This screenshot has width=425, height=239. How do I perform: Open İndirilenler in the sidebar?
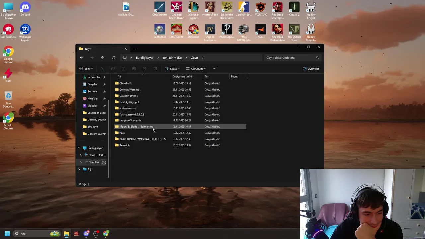point(94,77)
